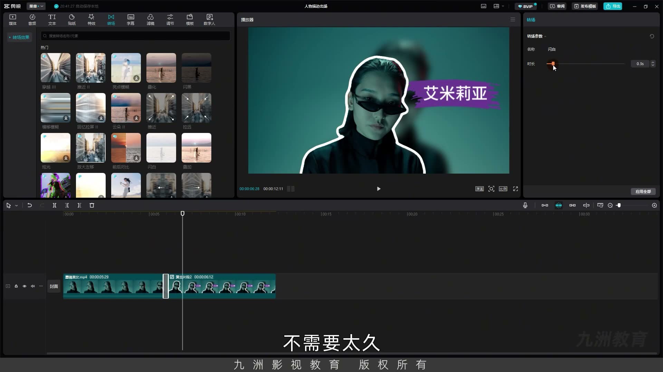Select the 复合片段2 clip in timeline

click(x=222, y=286)
